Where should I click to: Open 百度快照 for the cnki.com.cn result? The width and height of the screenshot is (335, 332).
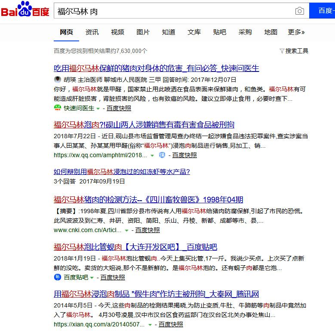pyautogui.click(x=148, y=230)
